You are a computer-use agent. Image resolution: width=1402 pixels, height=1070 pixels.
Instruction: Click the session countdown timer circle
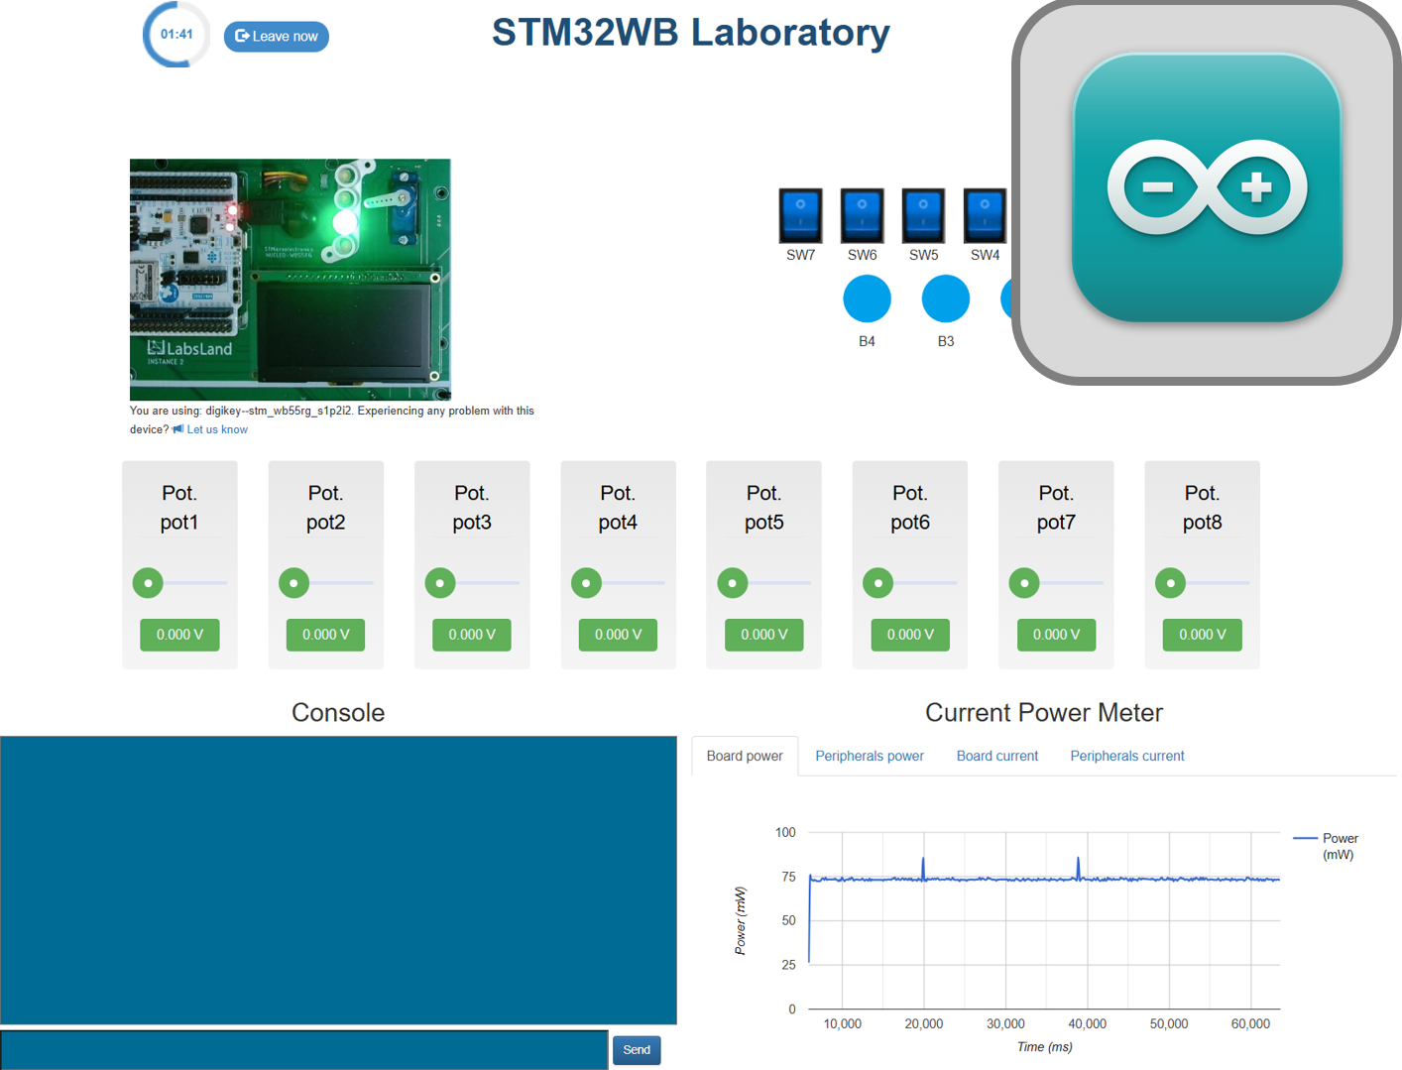pos(175,34)
